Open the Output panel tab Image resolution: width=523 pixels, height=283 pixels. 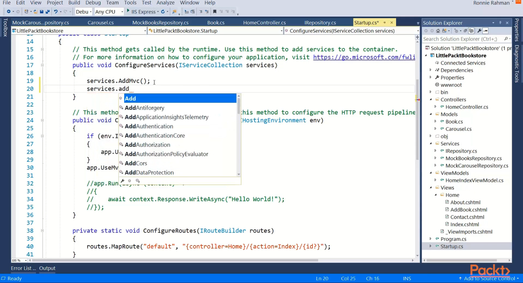(47, 268)
